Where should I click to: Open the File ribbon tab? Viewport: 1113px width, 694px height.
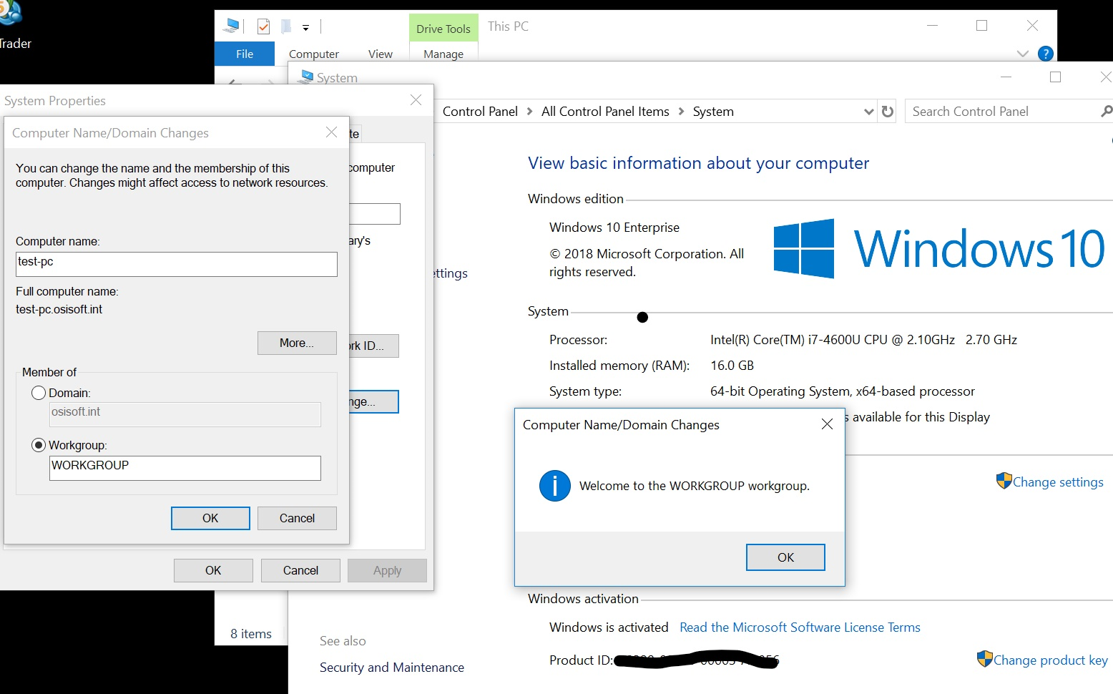[x=245, y=54]
